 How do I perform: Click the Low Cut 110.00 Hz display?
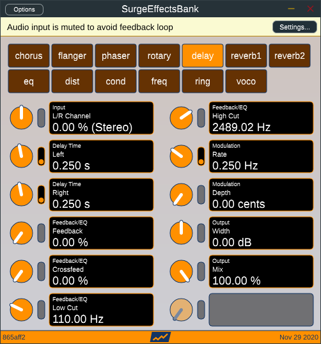101,309
